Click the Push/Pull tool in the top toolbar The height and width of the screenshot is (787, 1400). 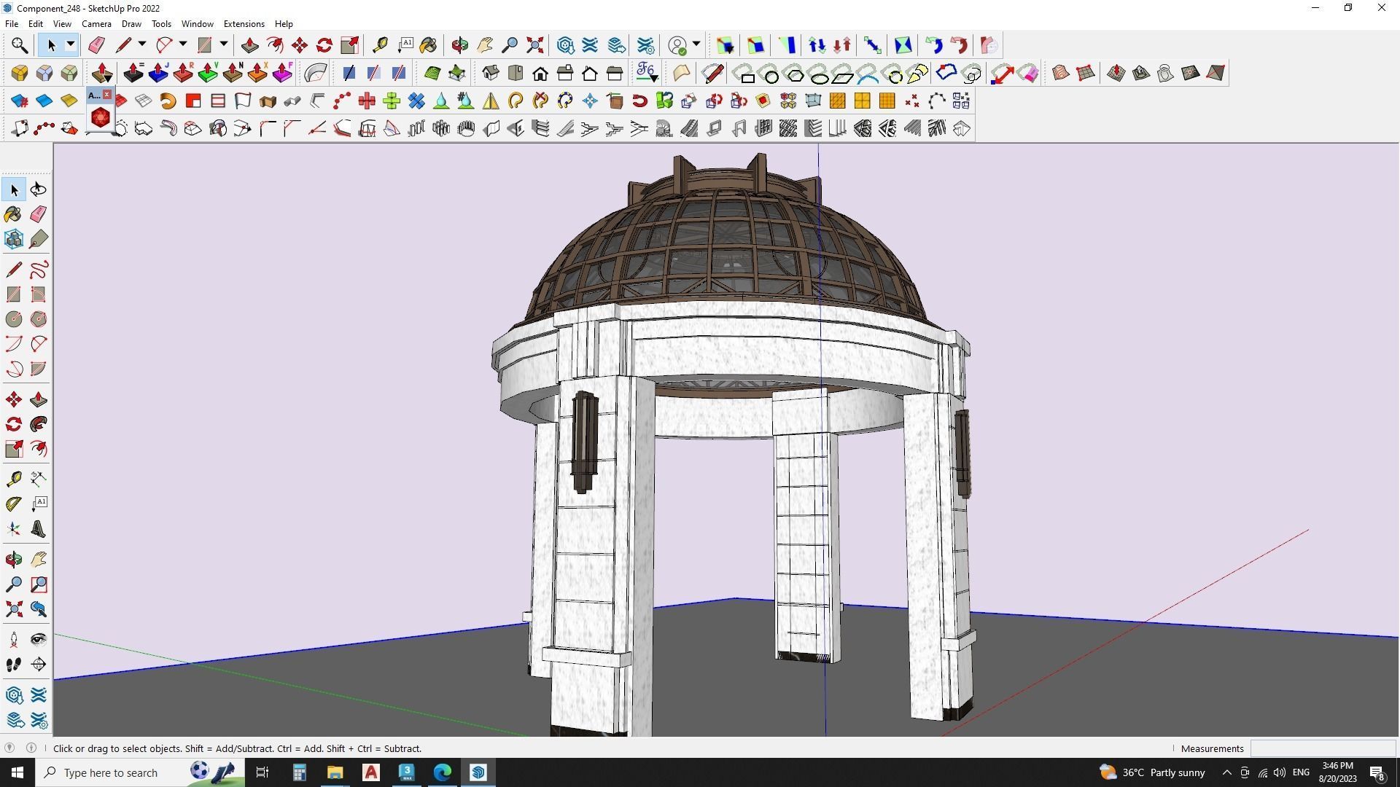coord(250,45)
